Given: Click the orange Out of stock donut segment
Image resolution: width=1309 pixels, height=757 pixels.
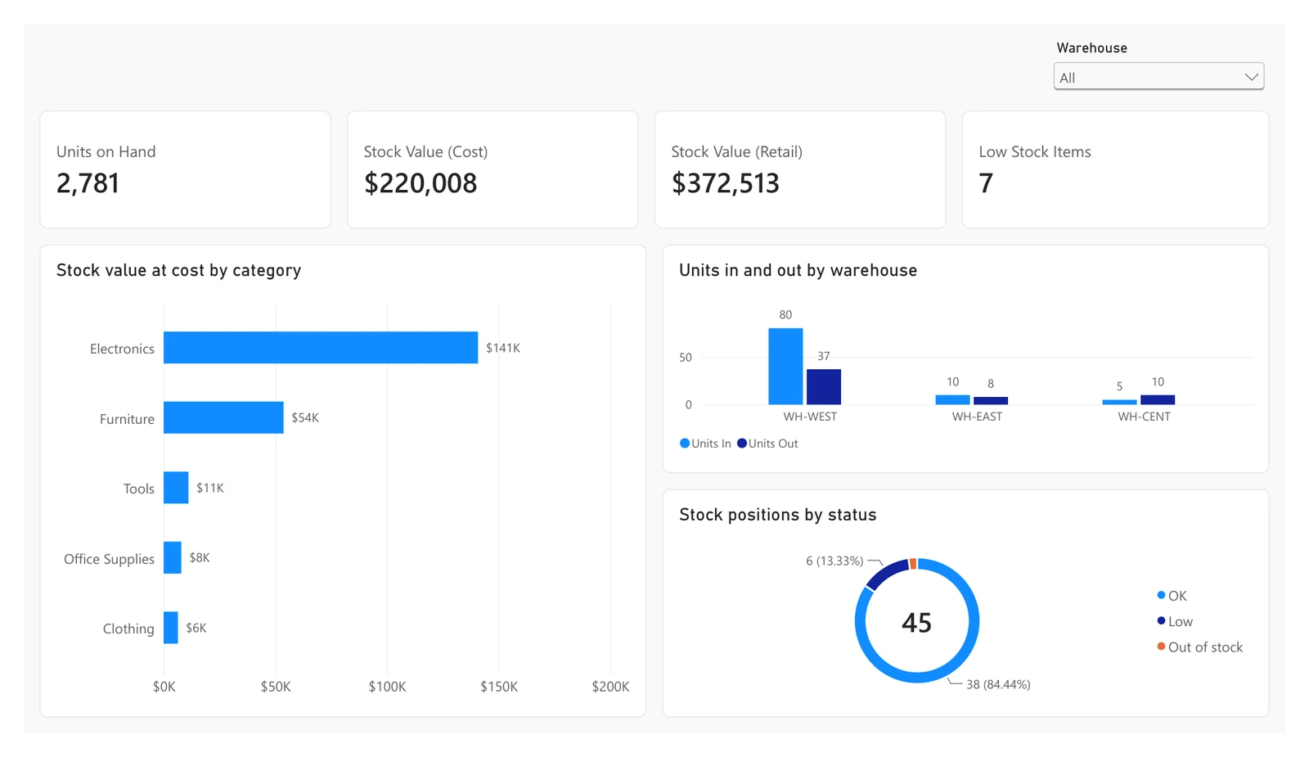Looking at the screenshot, I should 913,564.
